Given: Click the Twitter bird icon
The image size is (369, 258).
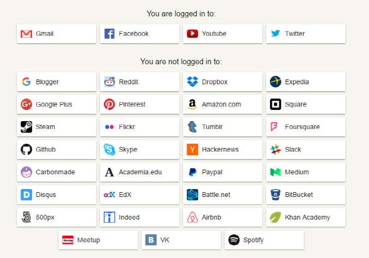Looking at the screenshot, I should pos(276,33).
